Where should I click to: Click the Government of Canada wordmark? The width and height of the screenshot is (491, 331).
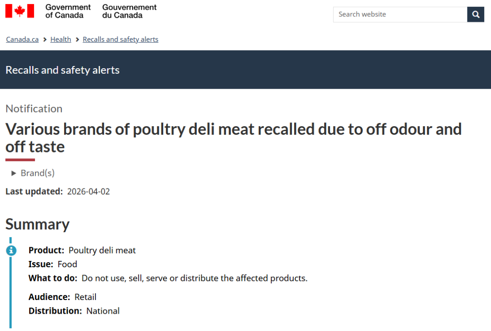pos(68,11)
